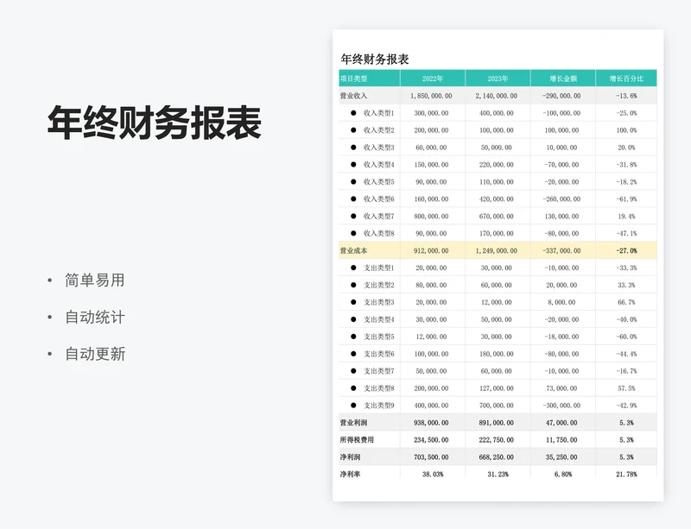Select the 简单易用 bullet text

pos(95,280)
